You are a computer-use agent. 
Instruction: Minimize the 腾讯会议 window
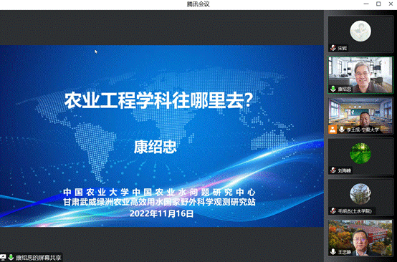click(x=366, y=4)
